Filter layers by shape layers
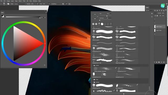Screen dimensions: 168x95 (162, 11)
